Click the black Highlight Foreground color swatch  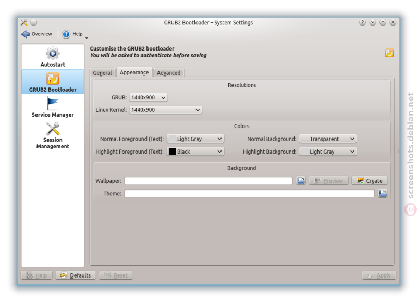click(x=173, y=152)
